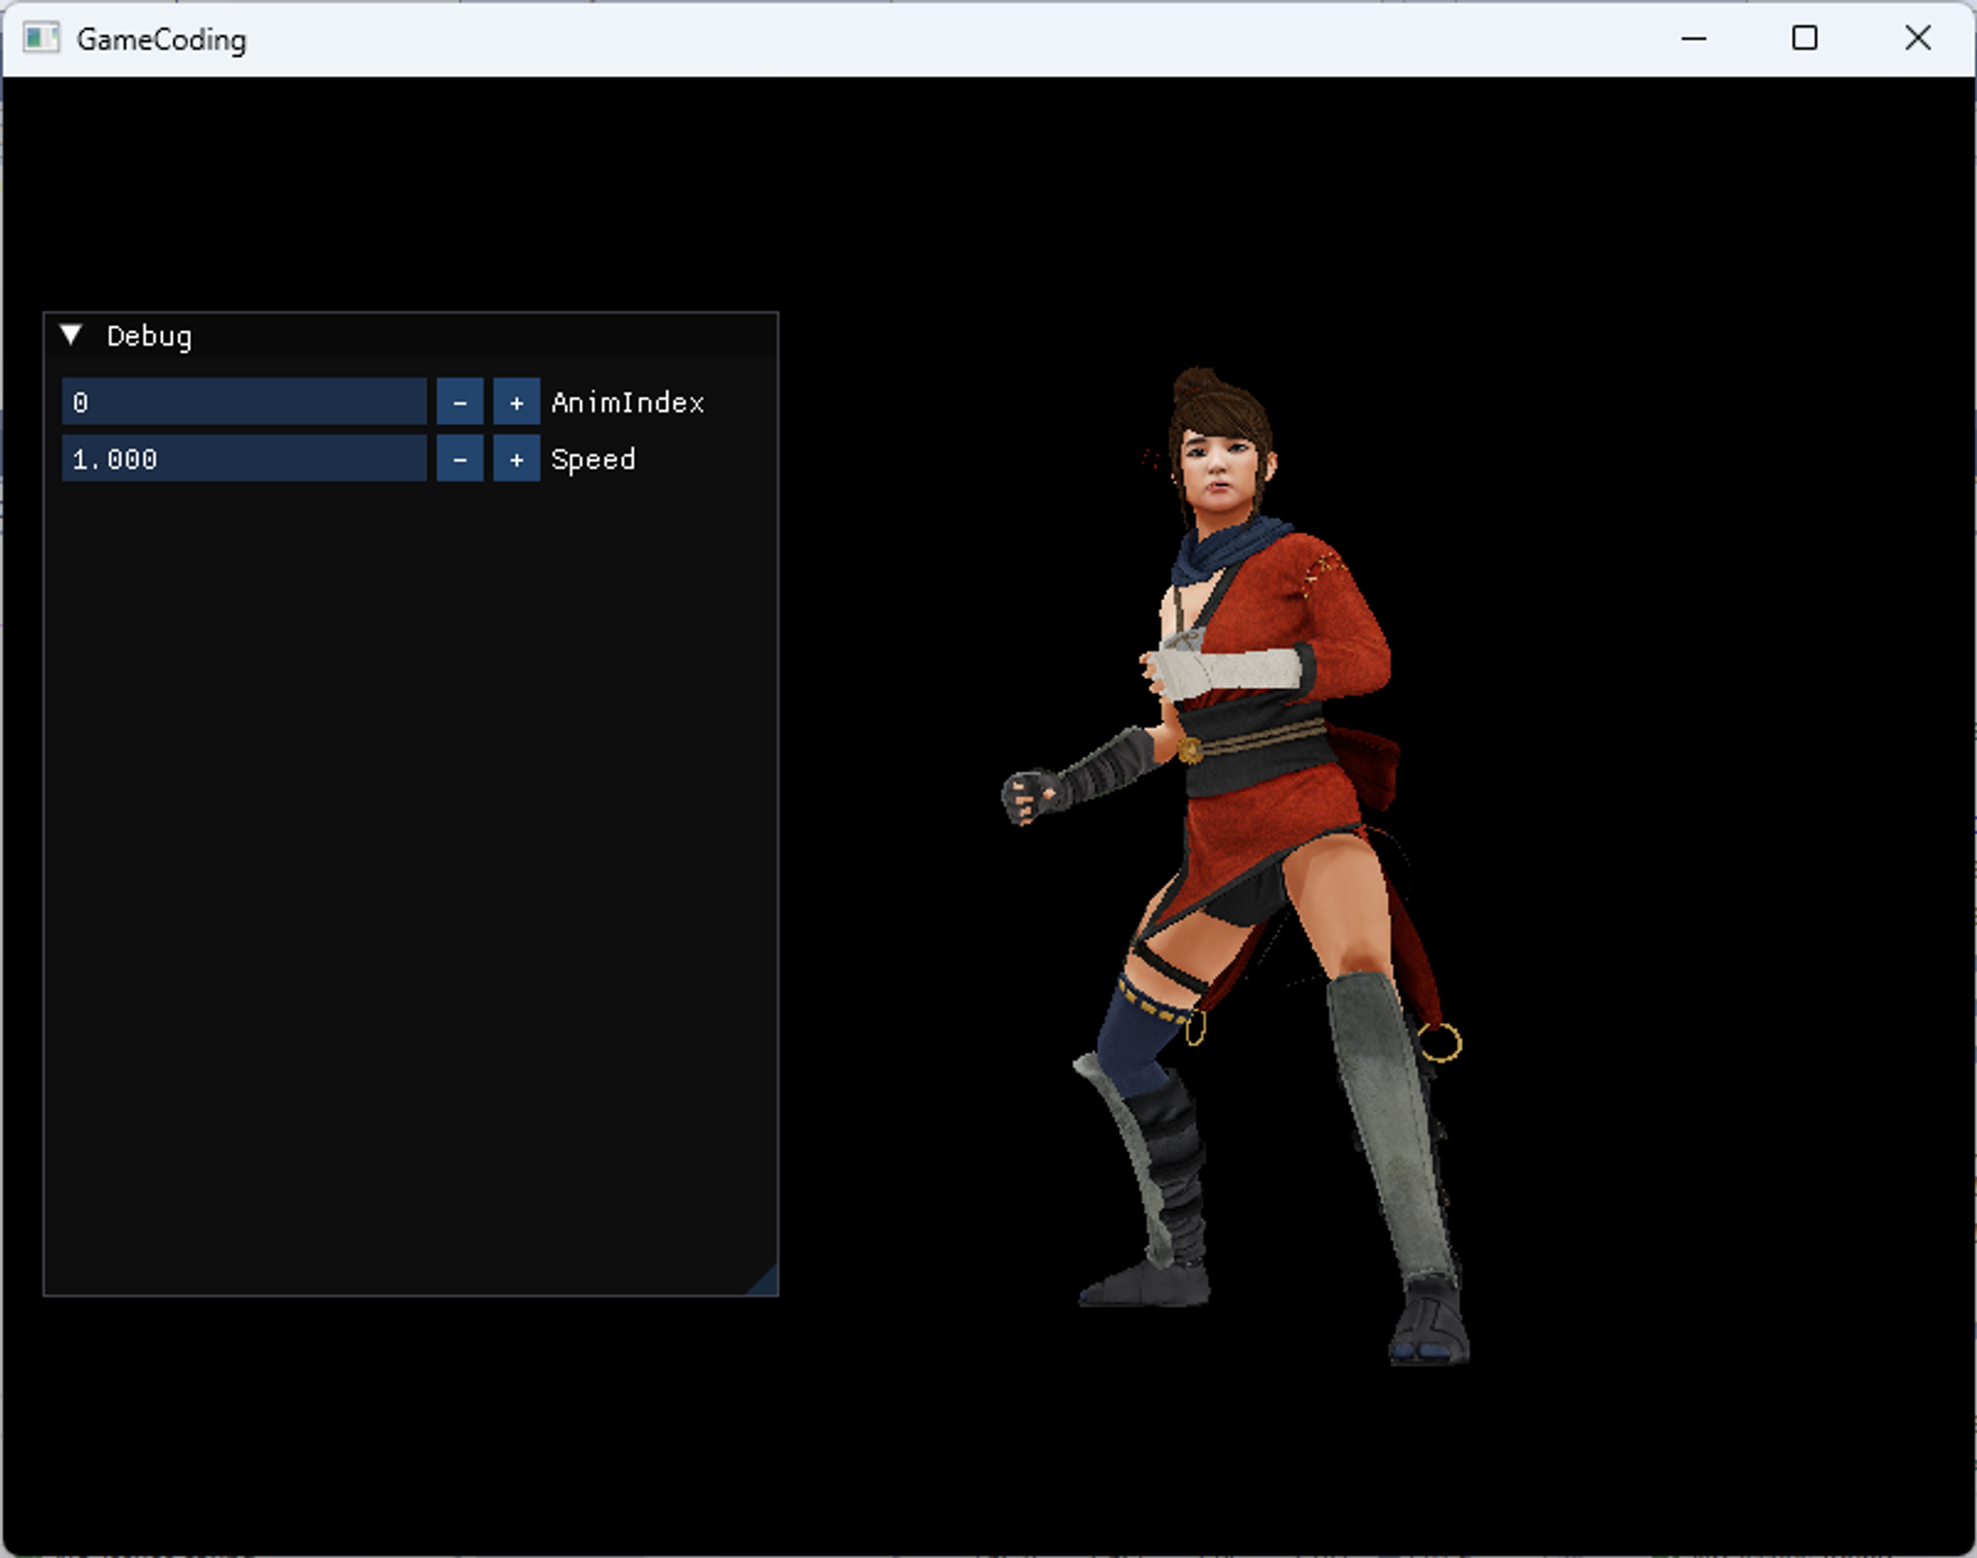Screen dimensions: 1977x1558
Task: Click the GameCoding window title text
Action: pos(161,40)
